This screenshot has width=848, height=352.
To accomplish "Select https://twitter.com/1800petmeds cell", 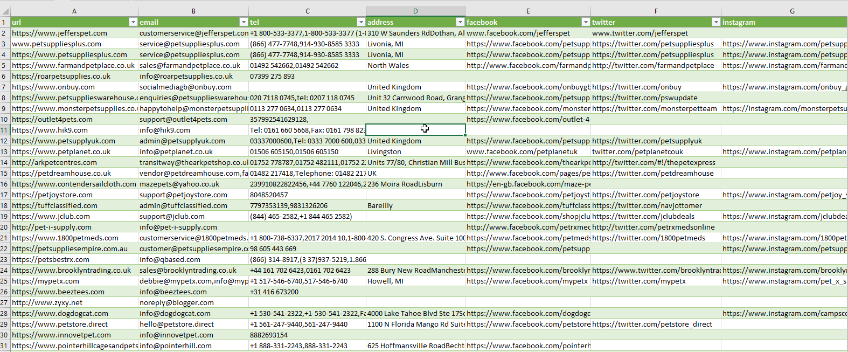I will coord(656,238).
